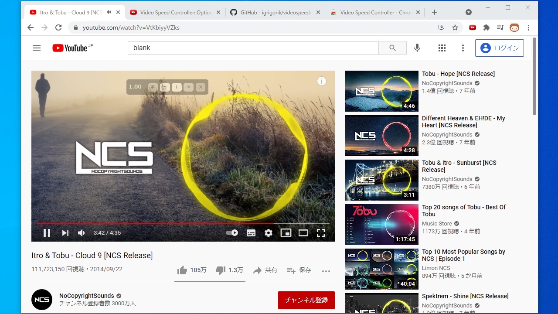Open the YouTube hamburger guide menu

click(x=37, y=48)
